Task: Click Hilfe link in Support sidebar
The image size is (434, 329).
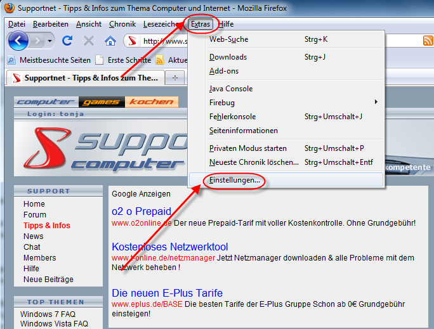Action: pos(31,269)
